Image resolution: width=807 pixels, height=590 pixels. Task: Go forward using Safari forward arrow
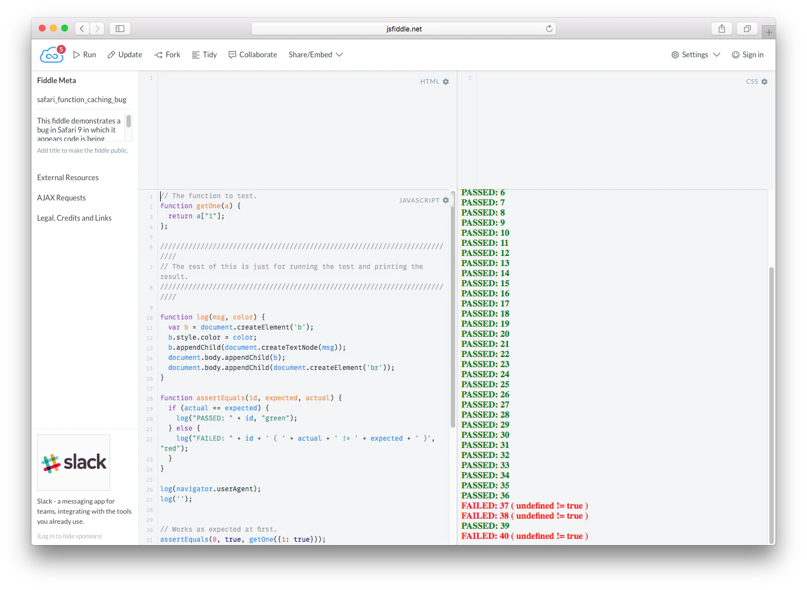[x=97, y=29]
